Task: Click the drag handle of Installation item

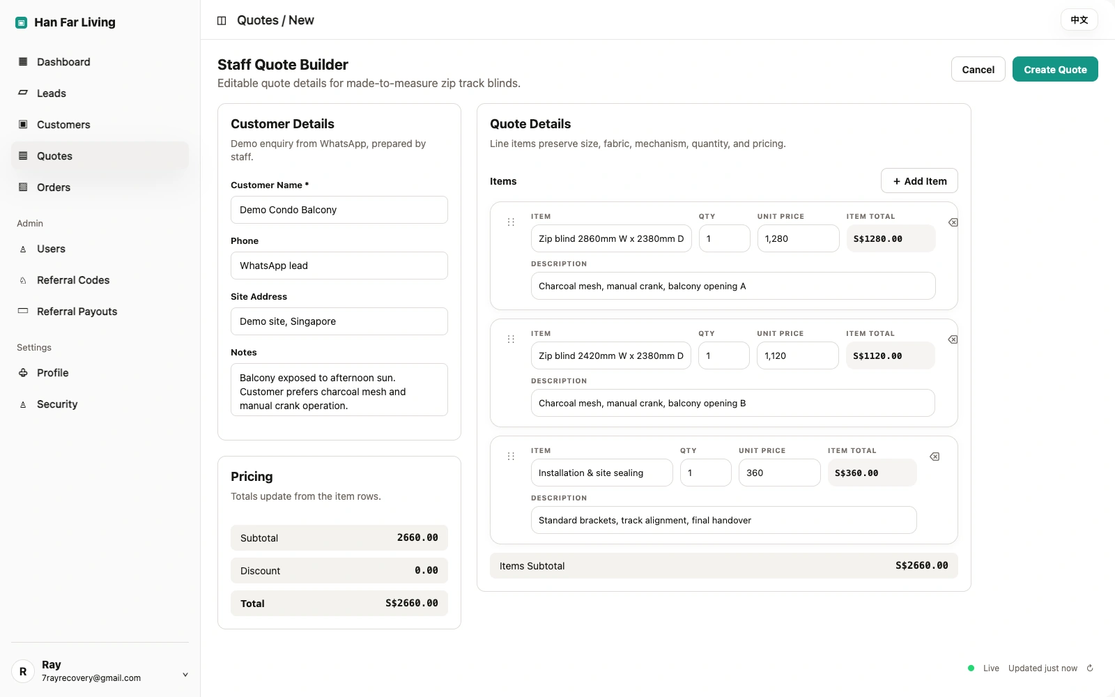Action: click(x=511, y=457)
